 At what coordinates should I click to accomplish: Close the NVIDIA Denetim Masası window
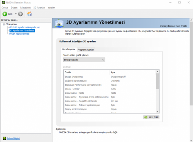(x=189, y=2)
